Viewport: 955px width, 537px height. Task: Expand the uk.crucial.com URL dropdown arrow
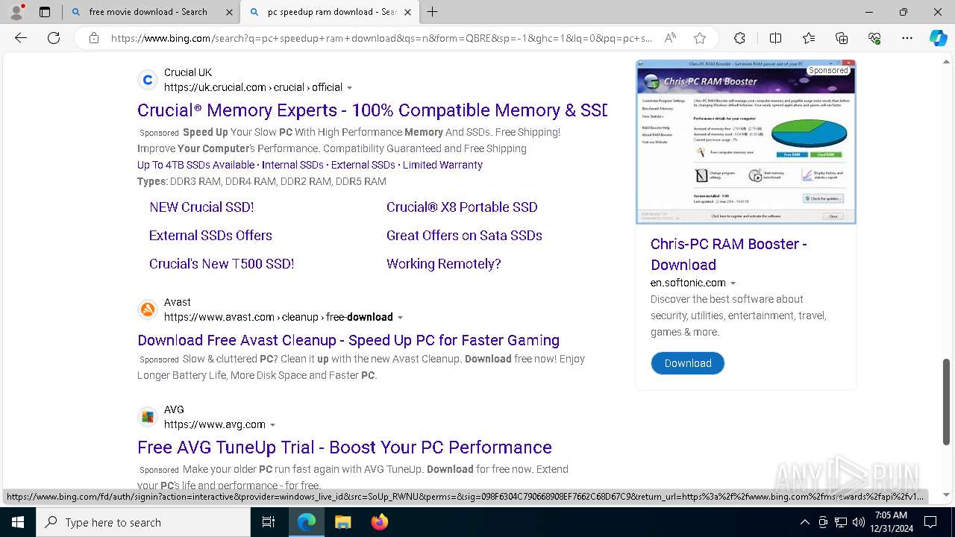[x=349, y=88]
